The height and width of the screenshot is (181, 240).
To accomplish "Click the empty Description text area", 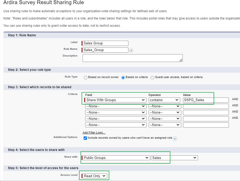I will pyautogui.click(x=132, y=58).
